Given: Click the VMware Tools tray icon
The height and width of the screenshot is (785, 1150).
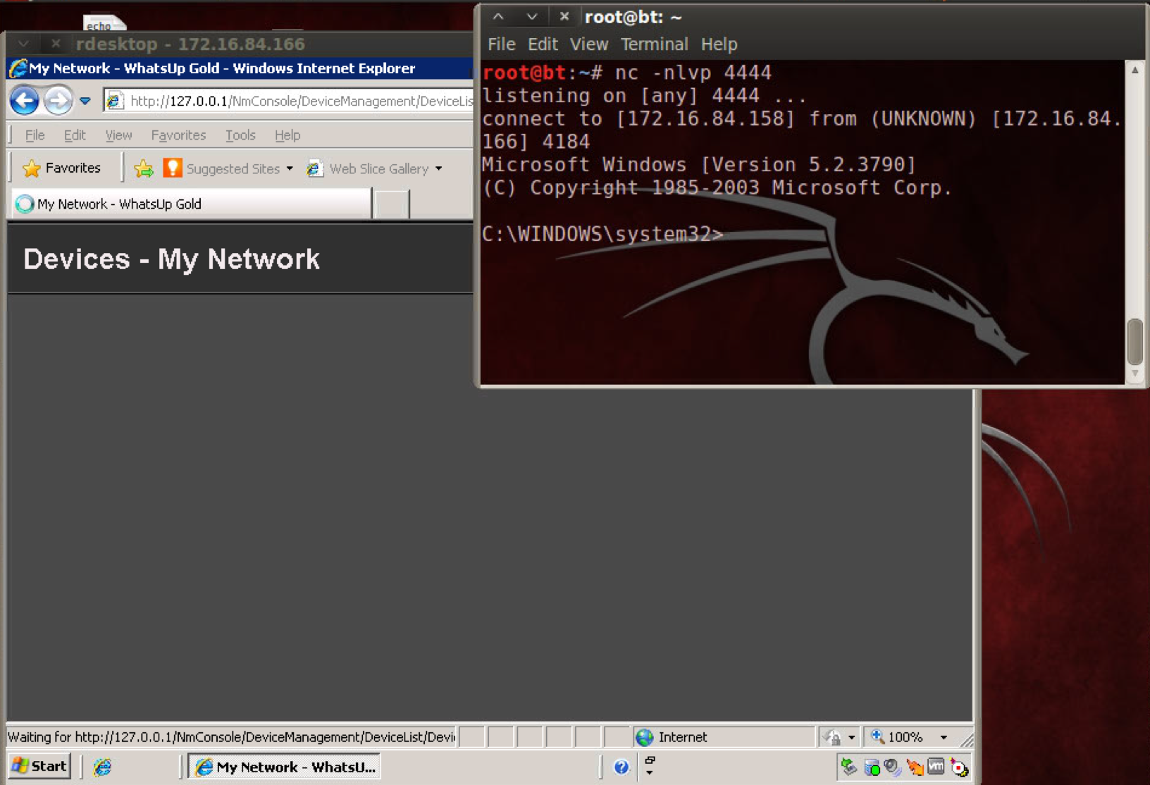Looking at the screenshot, I should (x=936, y=767).
